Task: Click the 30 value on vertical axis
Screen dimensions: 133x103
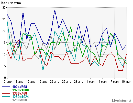Action: pos(4,8)
